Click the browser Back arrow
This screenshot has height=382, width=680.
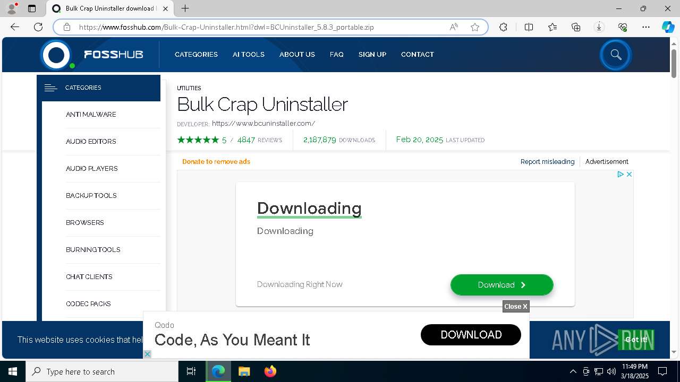tap(15, 27)
